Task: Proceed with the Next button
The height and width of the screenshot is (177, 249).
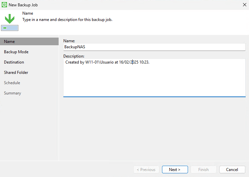Action: click(175, 170)
